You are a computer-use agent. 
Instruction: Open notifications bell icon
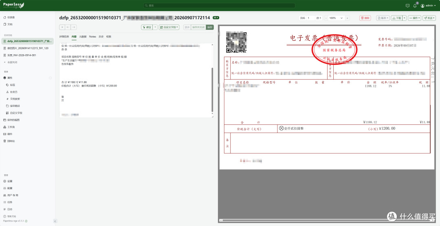(415, 6)
